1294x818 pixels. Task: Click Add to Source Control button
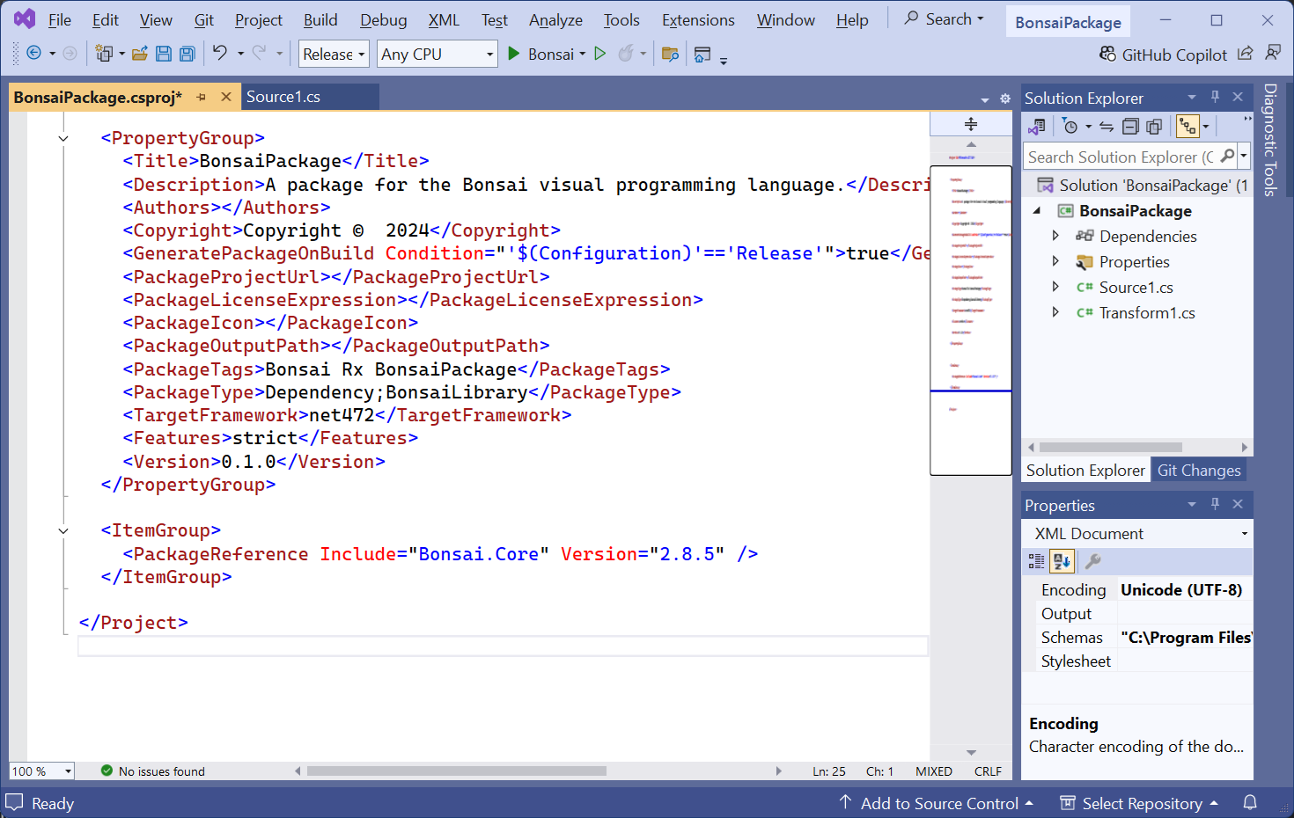click(x=936, y=803)
